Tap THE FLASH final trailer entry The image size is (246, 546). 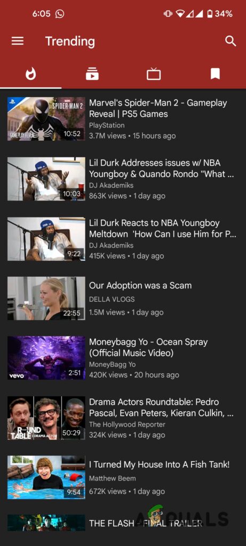(x=146, y=523)
